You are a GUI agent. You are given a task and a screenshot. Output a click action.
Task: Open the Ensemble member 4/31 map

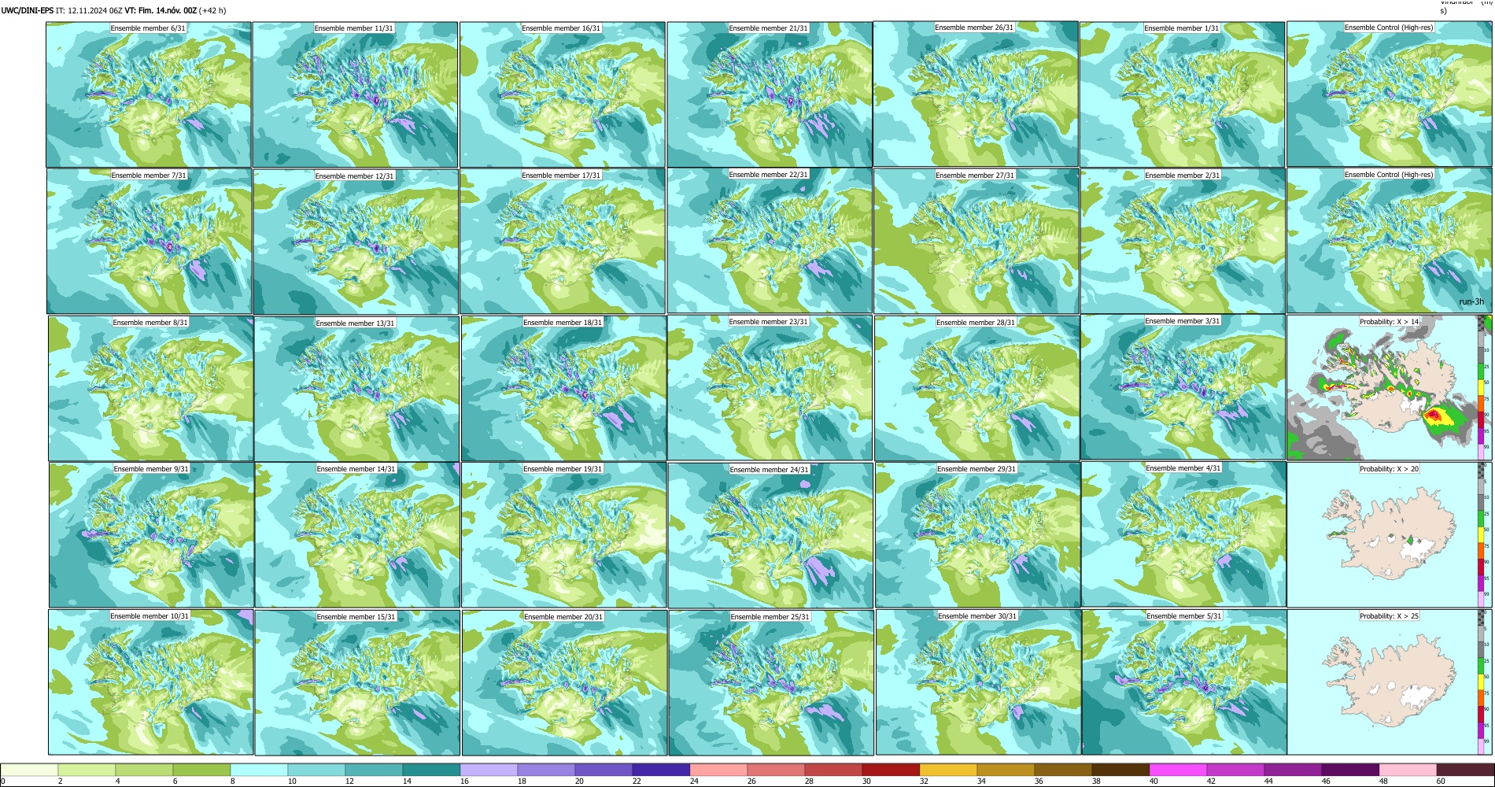[1183, 534]
